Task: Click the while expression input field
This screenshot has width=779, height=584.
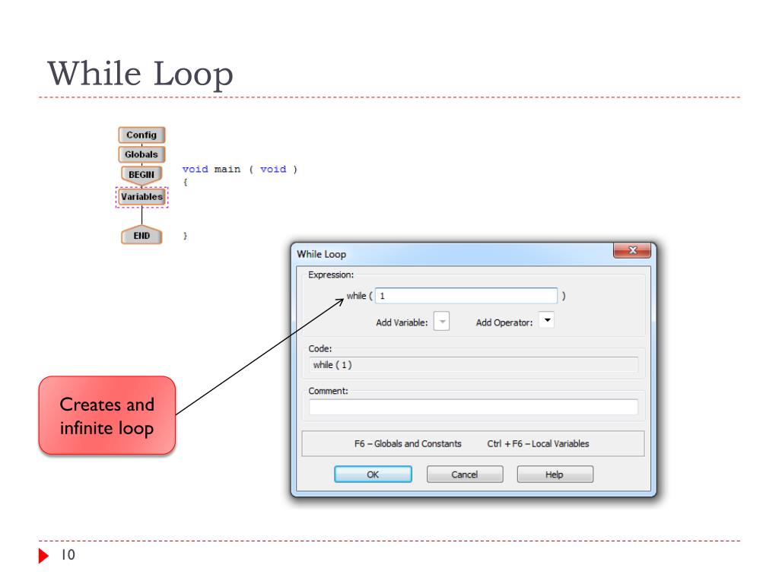Action: pyautogui.click(x=466, y=296)
